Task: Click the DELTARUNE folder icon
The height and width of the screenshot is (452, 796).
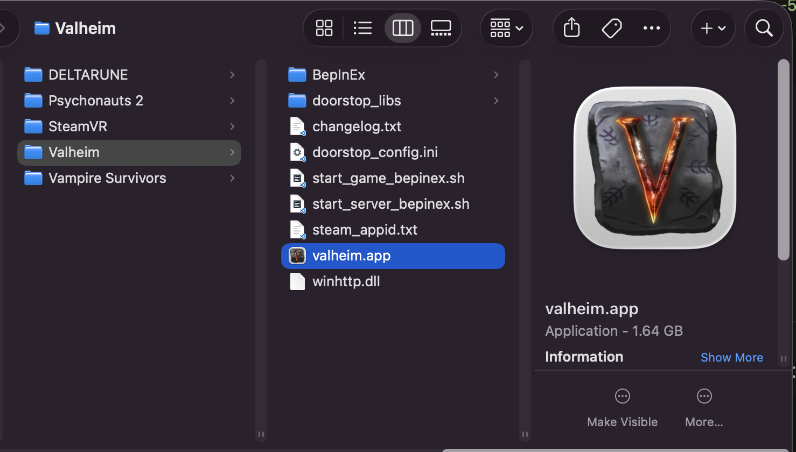Action: 33,75
